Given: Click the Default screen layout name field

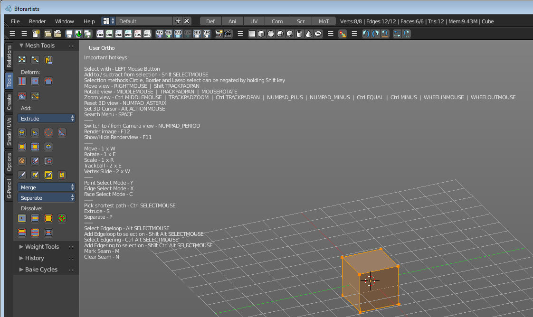Looking at the screenshot, I should (144, 21).
